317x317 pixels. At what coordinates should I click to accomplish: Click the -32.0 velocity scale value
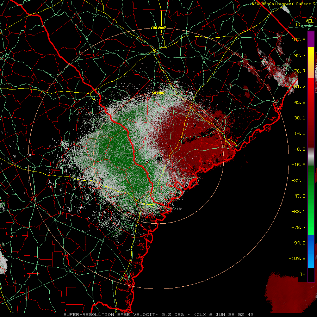click(298, 181)
